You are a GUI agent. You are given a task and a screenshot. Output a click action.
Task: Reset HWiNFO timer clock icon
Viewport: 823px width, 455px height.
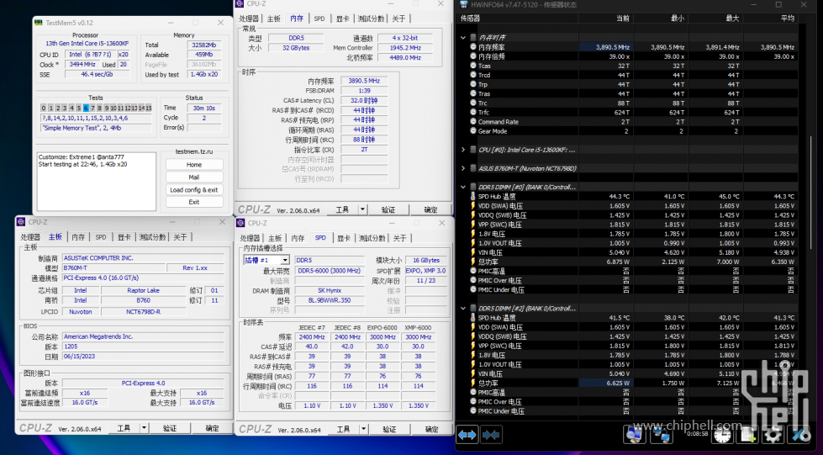click(722, 436)
